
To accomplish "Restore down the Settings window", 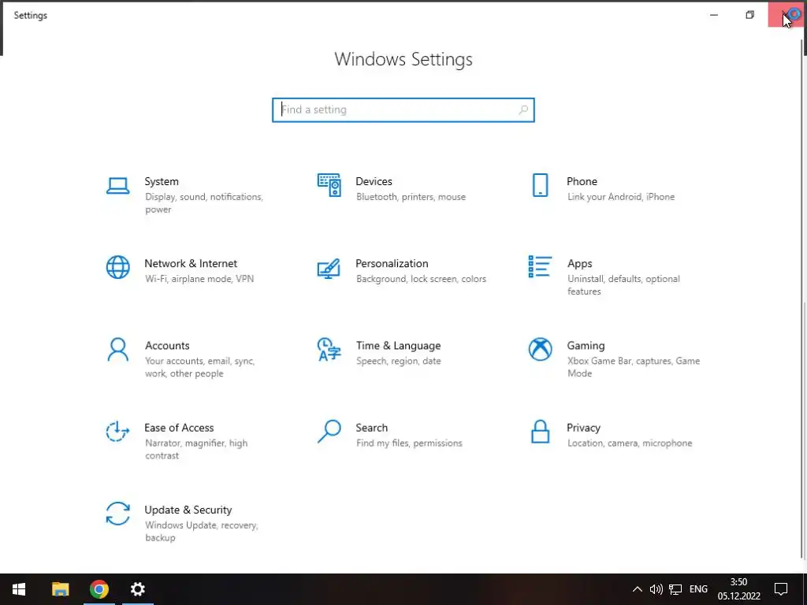I will click(x=750, y=15).
